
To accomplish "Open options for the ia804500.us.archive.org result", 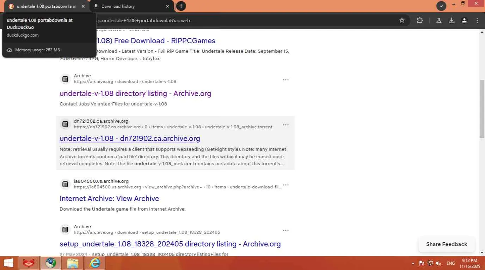I will 286,185.
